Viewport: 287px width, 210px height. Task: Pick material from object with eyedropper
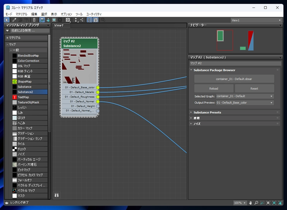click(x=15, y=20)
